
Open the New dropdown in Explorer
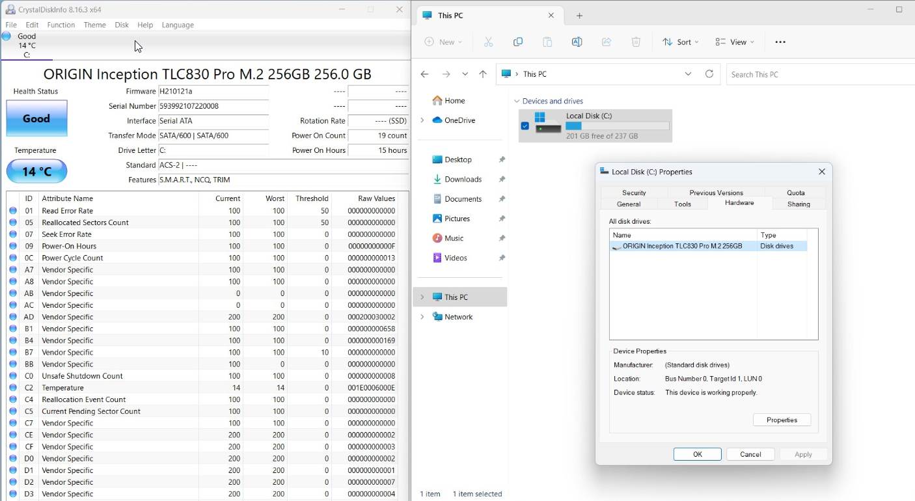point(443,42)
